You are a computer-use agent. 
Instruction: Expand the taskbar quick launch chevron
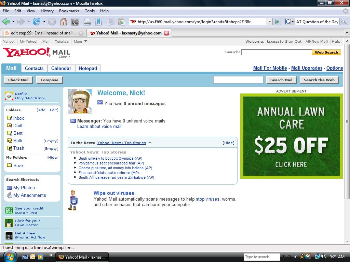[x=51, y=255]
